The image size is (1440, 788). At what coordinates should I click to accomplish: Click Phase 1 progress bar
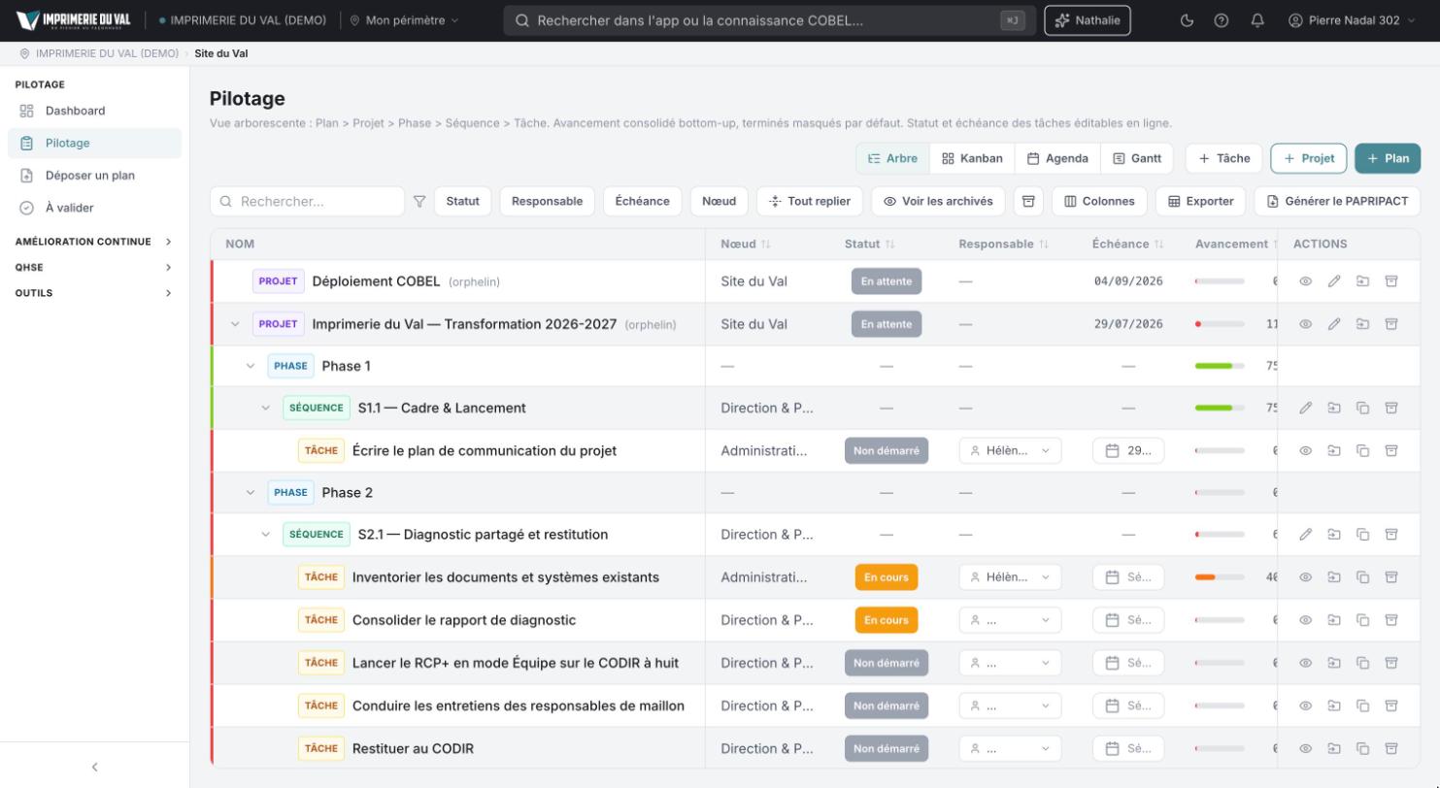[1220, 366]
